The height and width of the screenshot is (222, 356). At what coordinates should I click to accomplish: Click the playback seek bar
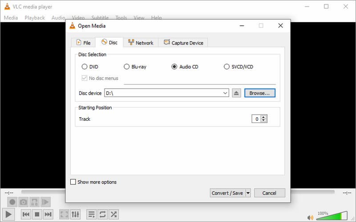click(178, 192)
